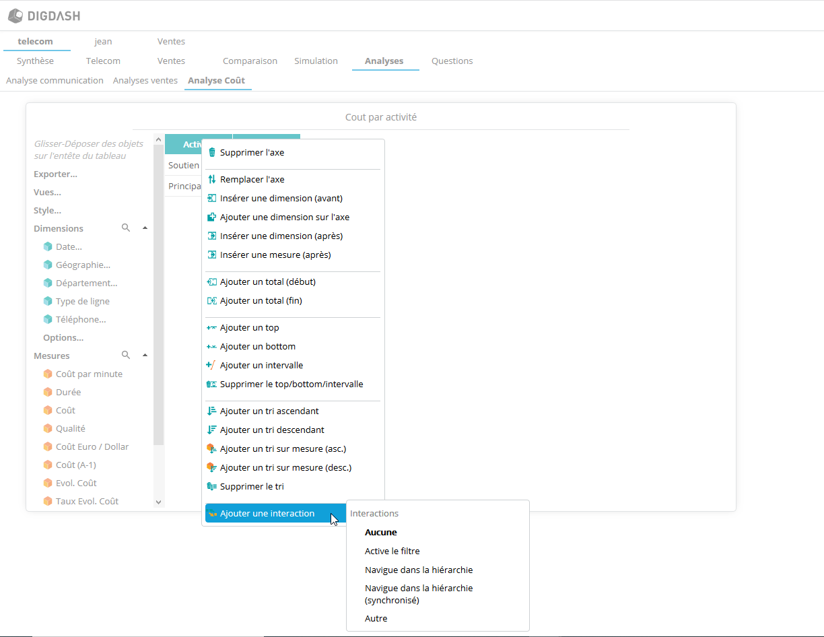This screenshot has width=824, height=637.
Task: Click the Soutien table row cell
Action: (x=184, y=165)
